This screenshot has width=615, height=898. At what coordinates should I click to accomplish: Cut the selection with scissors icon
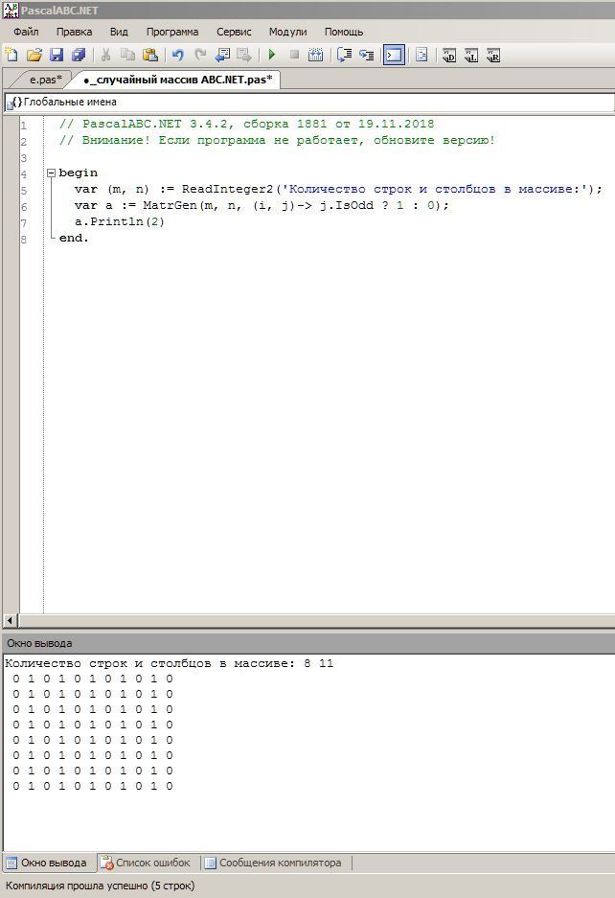[105, 55]
